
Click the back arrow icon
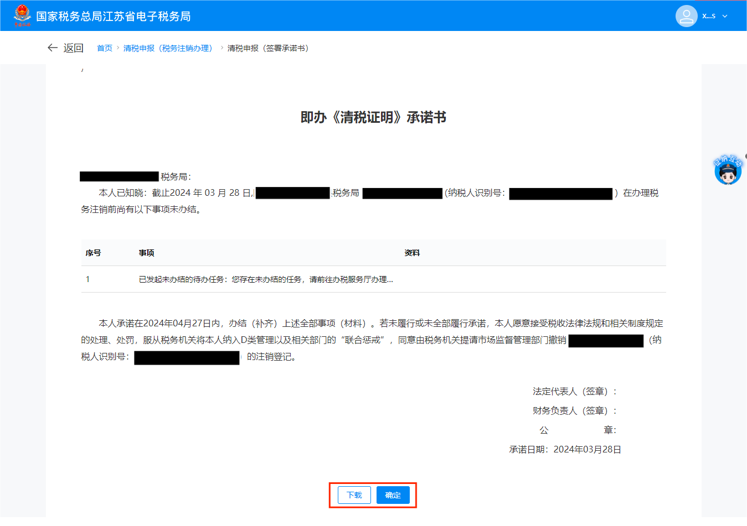pyautogui.click(x=53, y=48)
